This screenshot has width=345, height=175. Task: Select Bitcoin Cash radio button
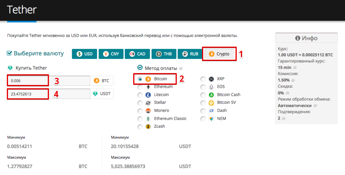pyautogui.click(x=203, y=95)
